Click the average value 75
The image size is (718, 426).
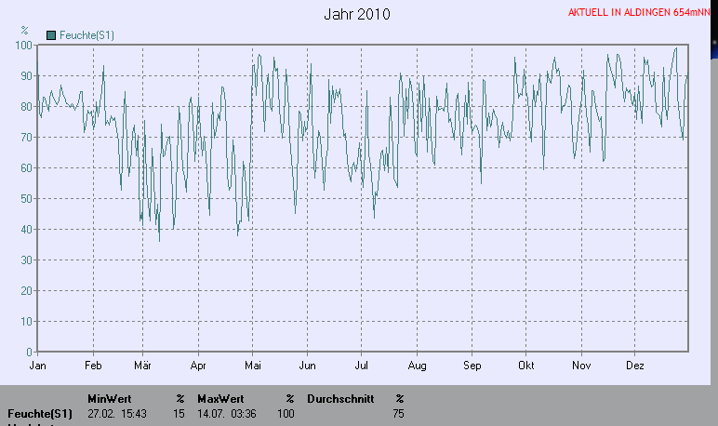click(398, 413)
